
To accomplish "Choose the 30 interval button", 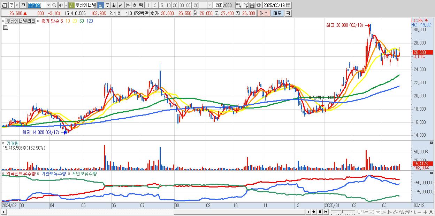I will (x=182, y=5).
